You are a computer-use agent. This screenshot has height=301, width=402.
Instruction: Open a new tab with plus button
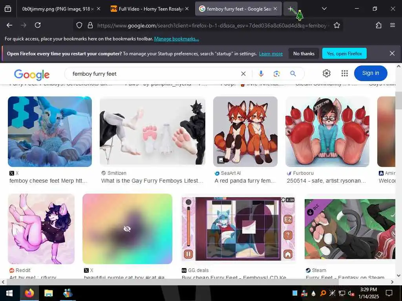(290, 9)
